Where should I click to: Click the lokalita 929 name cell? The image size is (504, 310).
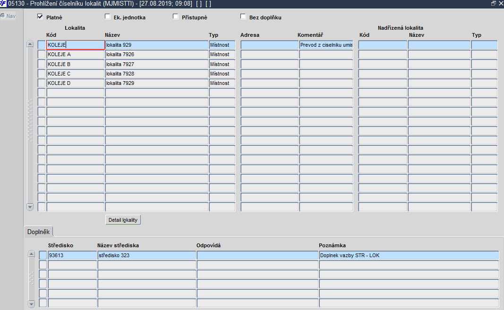(x=157, y=45)
